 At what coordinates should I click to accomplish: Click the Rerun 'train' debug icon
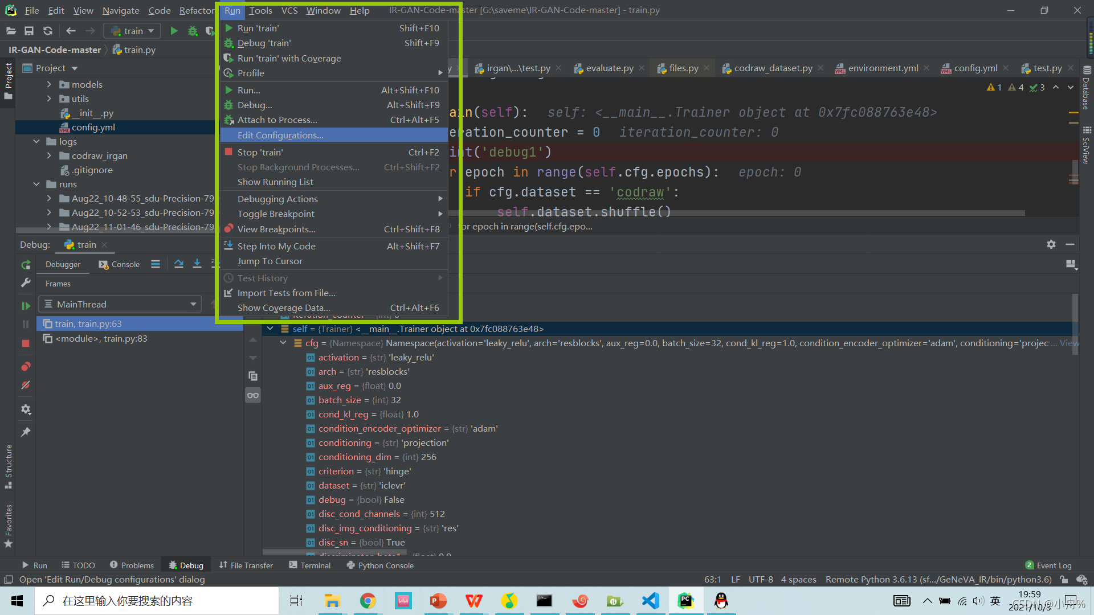pos(26,265)
